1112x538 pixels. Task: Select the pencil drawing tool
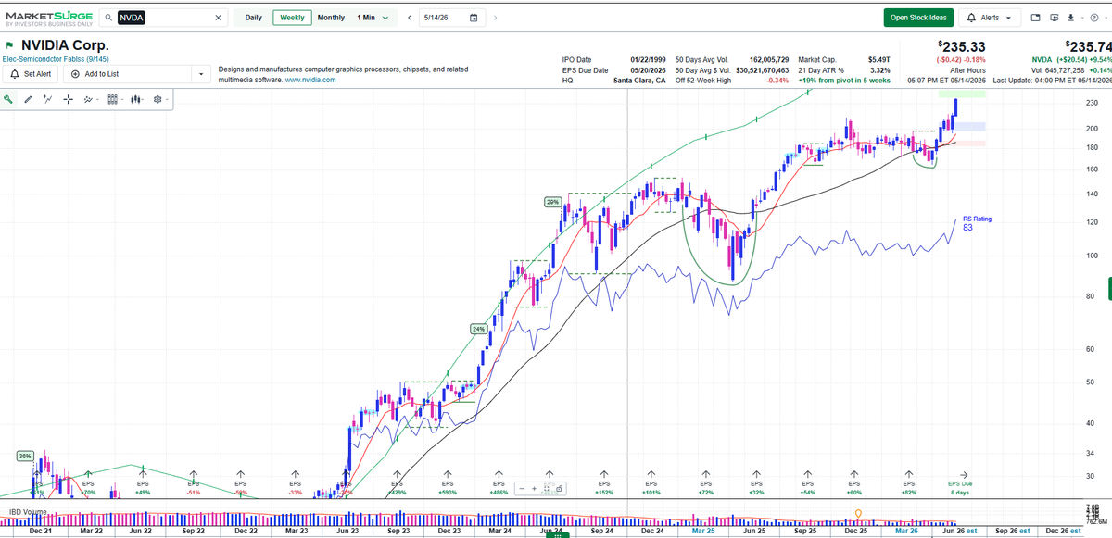28,98
